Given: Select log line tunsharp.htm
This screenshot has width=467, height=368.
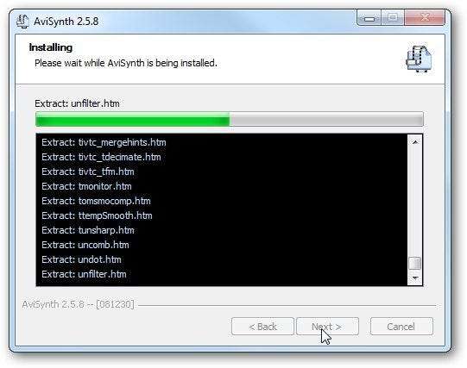Looking at the screenshot, I should coord(88,230).
